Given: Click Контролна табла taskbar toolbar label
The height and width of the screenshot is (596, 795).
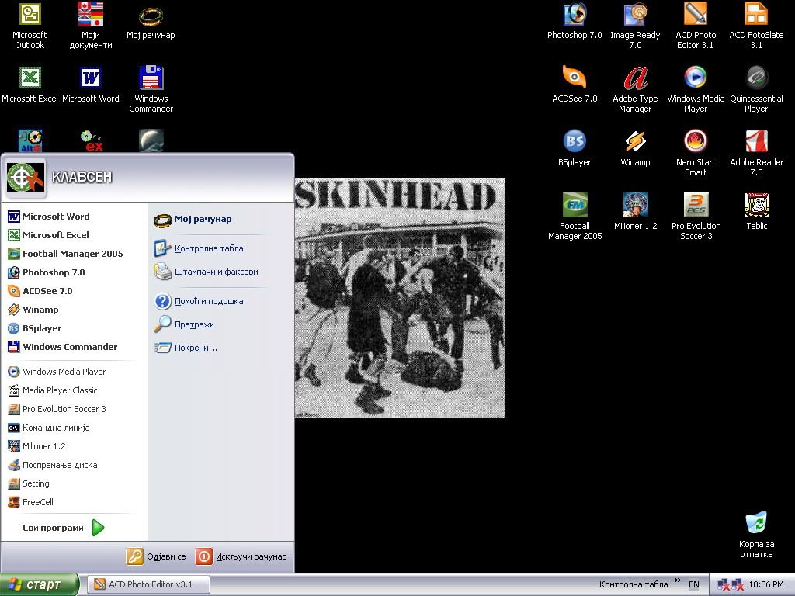Looking at the screenshot, I should click(x=634, y=584).
